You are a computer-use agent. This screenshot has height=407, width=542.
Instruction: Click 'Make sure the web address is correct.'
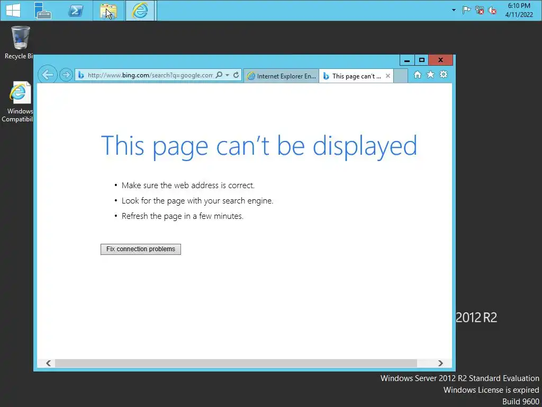tap(188, 185)
